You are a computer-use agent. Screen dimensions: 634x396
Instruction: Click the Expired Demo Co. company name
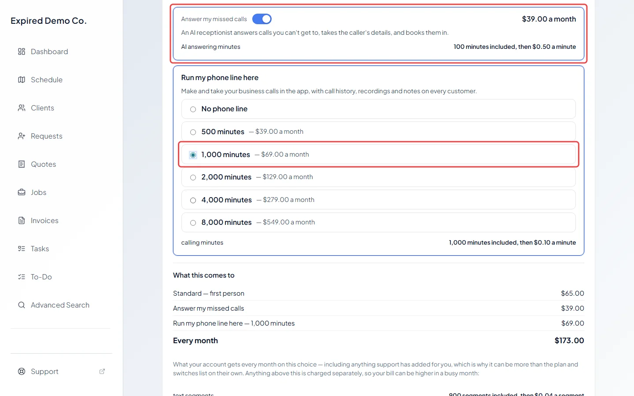click(48, 21)
